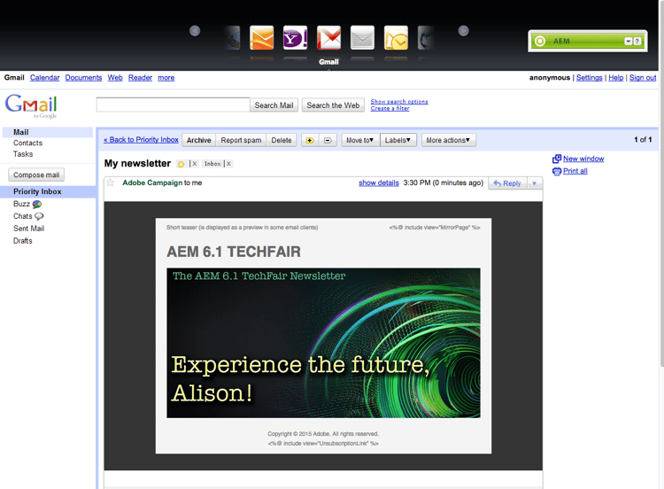This screenshot has height=489, width=664.
Task: Mark as not important with the minus marker
Action: pyautogui.click(x=328, y=140)
